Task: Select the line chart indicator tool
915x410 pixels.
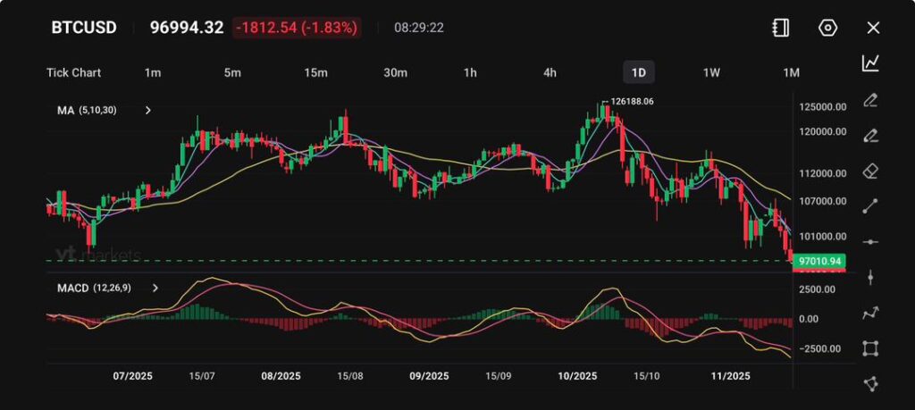Action: tap(870, 63)
